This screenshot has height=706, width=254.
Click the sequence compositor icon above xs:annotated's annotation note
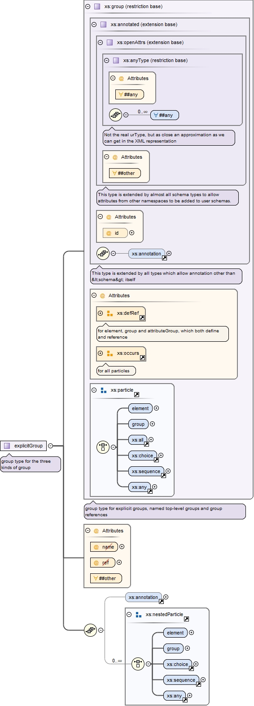pos(103,253)
